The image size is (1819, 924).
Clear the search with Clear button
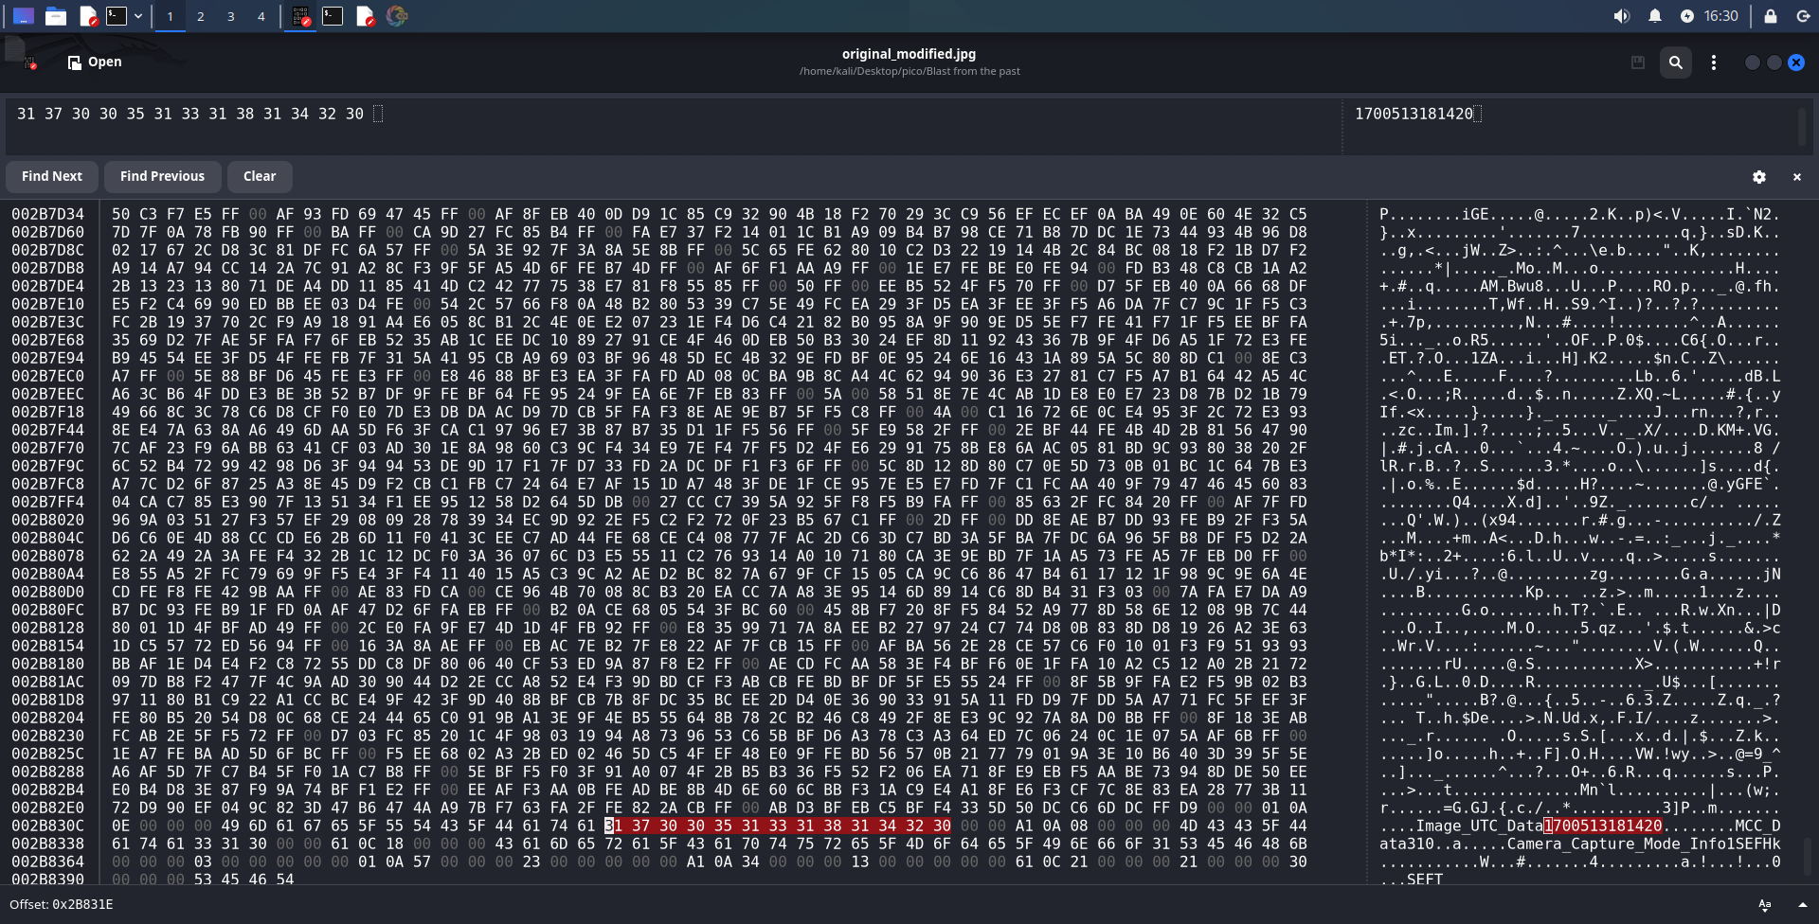tap(260, 176)
